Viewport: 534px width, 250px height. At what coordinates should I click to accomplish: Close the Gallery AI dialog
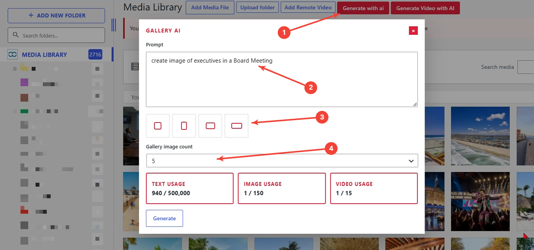(413, 31)
